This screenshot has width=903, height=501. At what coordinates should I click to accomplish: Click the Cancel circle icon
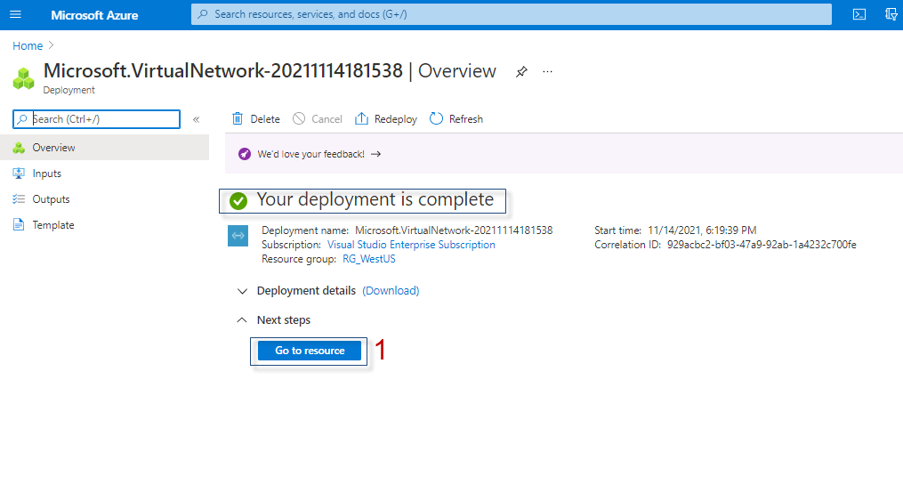(299, 118)
